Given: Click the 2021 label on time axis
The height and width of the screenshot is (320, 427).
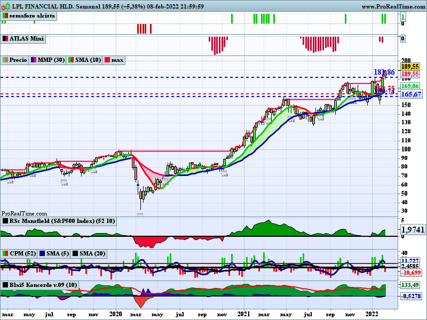Looking at the screenshot, I should 243,314.
